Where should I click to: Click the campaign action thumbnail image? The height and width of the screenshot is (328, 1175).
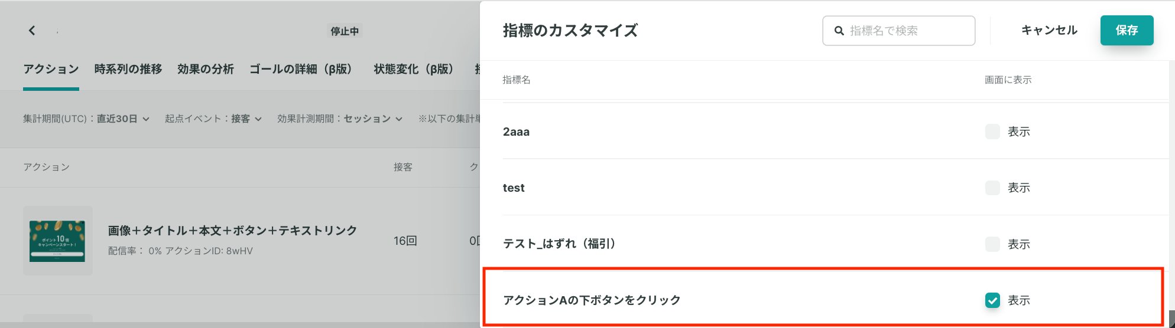coord(57,241)
